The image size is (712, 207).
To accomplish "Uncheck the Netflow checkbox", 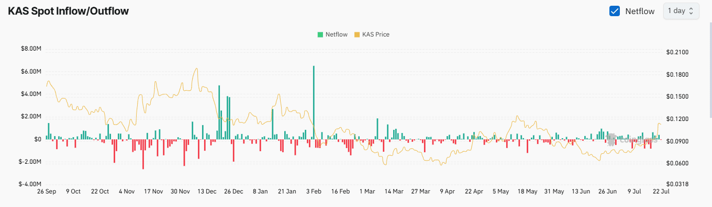I will [x=615, y=11].
